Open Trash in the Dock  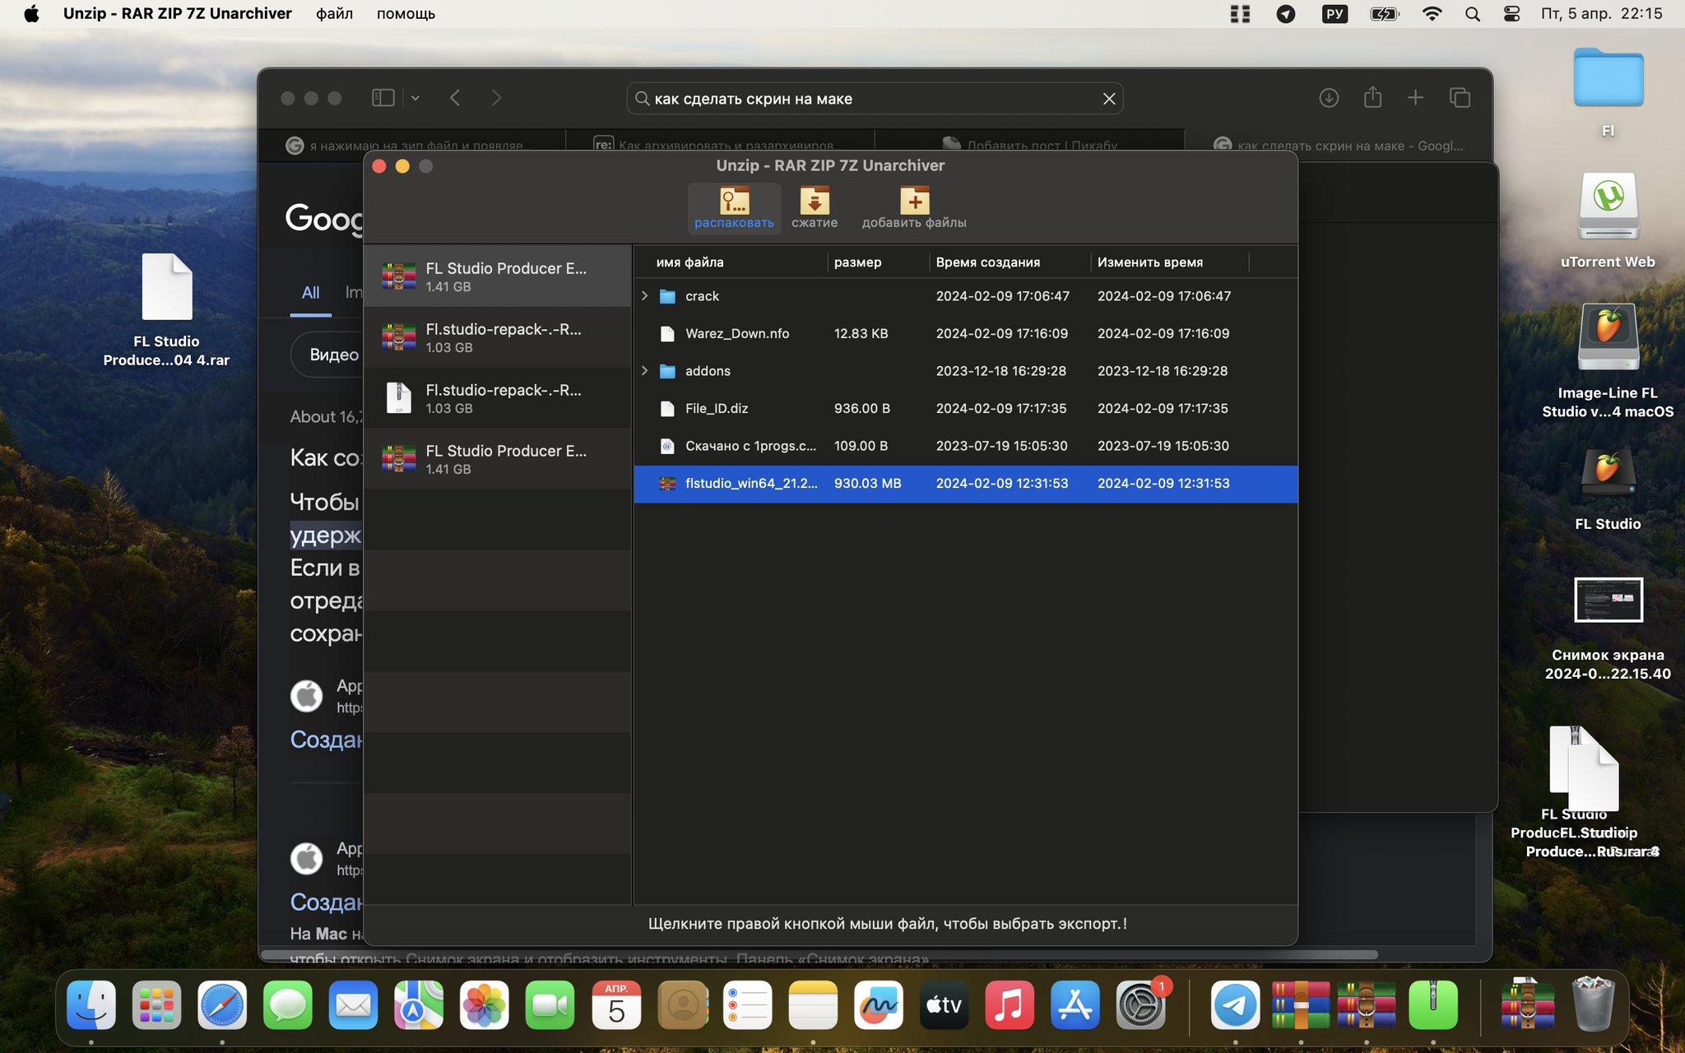coord(1593,1004)
